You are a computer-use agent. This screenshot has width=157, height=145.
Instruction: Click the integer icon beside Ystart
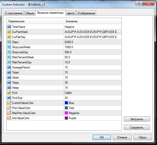(x=9, y=72)
